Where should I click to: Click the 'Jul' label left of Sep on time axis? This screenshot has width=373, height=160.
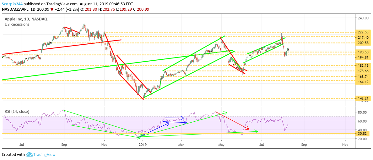(22, 144)
